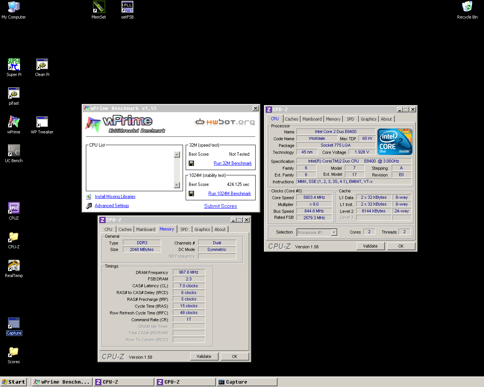Switch to Mainboard tab in right CPU-Z window
This screenshot has height=387, width=484.
pos(312,119)
